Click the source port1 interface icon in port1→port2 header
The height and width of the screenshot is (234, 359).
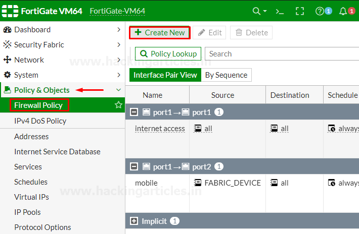point(146,166)
